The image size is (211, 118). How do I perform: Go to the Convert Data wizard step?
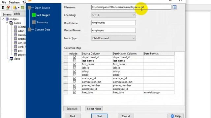(x=43, y=29)
